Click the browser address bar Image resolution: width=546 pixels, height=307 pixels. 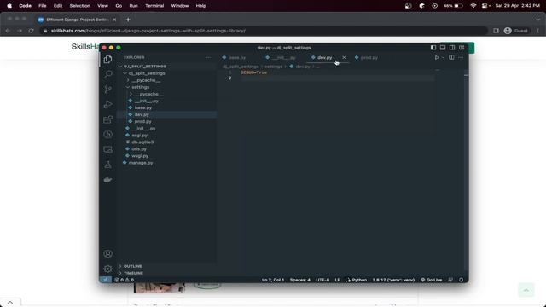pos(264,31)
